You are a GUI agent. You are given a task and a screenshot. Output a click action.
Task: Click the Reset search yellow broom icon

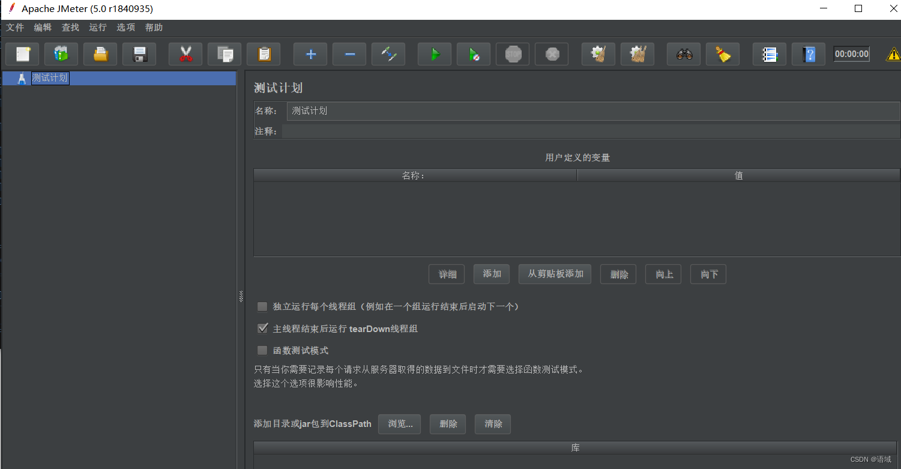[x=723, y=54]
